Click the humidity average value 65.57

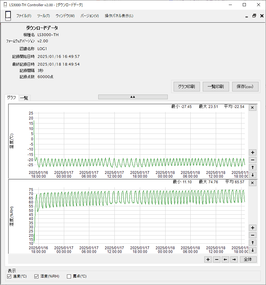pos(239,182)
